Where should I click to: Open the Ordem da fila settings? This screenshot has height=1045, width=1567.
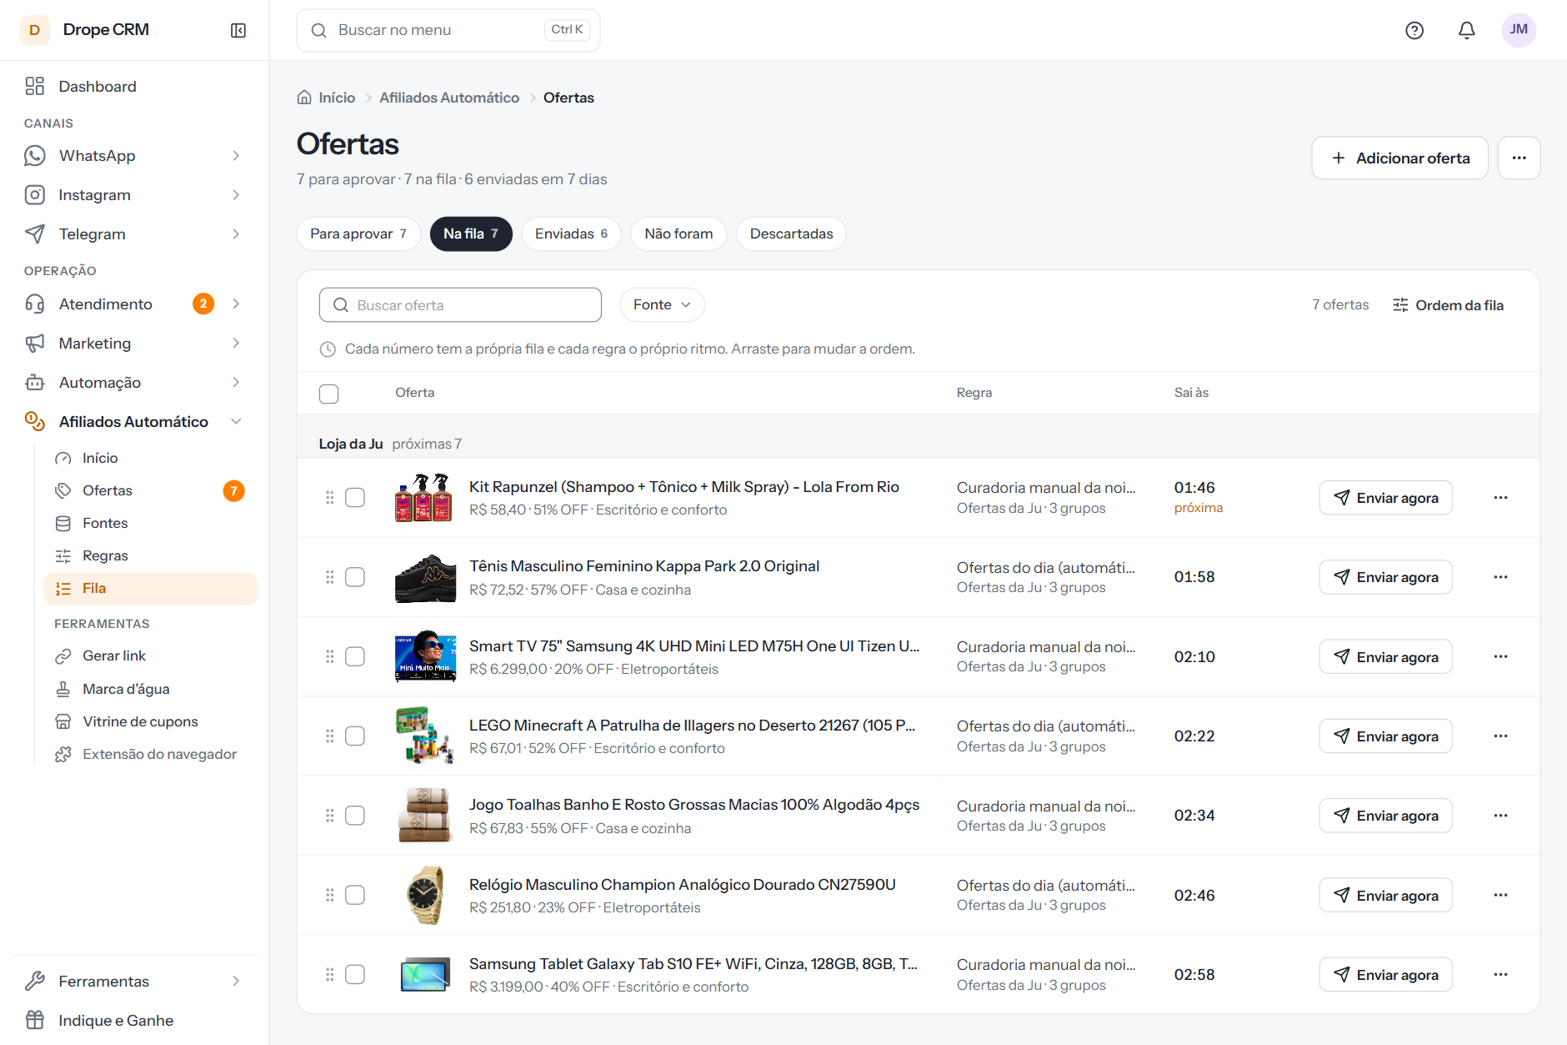(x=1448, y=305)
